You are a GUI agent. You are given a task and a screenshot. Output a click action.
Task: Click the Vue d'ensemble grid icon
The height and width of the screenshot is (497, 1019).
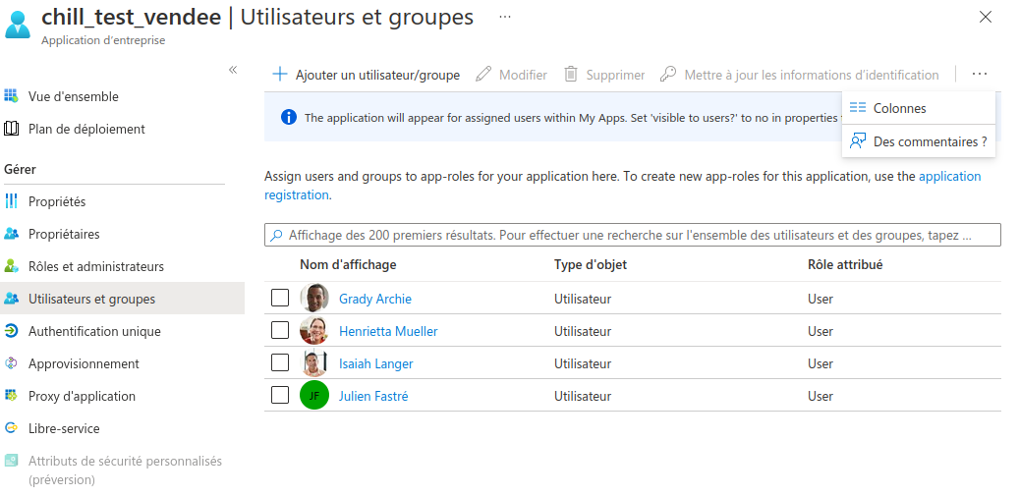point(12,96)
